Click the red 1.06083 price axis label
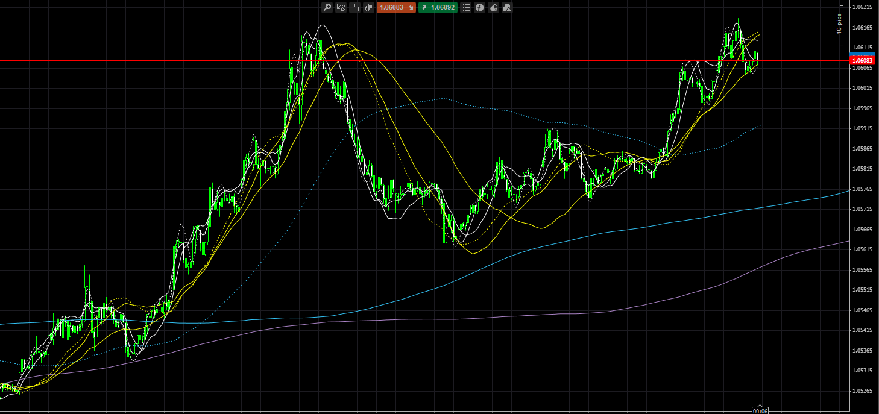 [x=863, y=61]
